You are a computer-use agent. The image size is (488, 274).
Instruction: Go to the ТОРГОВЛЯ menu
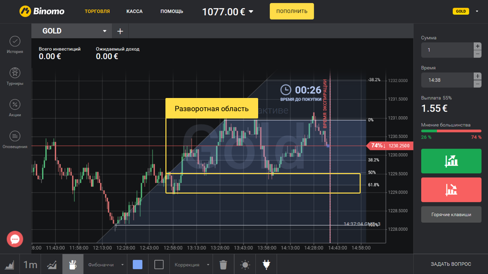pyautogui.click(x=97, y=11)
